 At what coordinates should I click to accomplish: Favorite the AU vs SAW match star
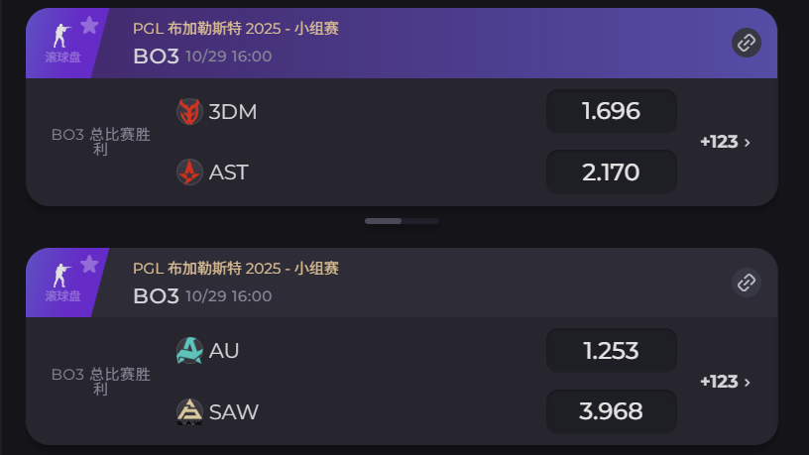coord(89,264)
